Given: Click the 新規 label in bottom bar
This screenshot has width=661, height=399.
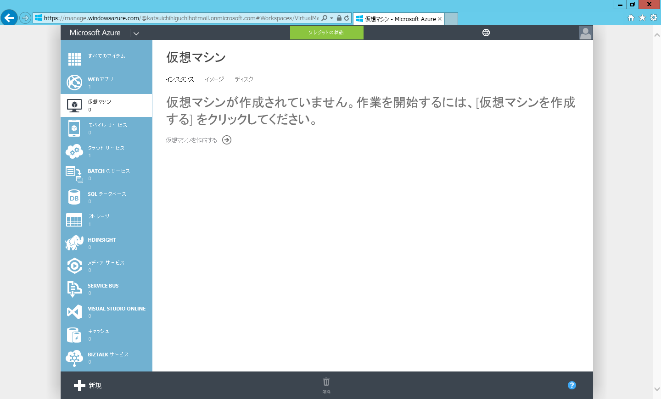Looking at the screenshot, I should (95, 386).
